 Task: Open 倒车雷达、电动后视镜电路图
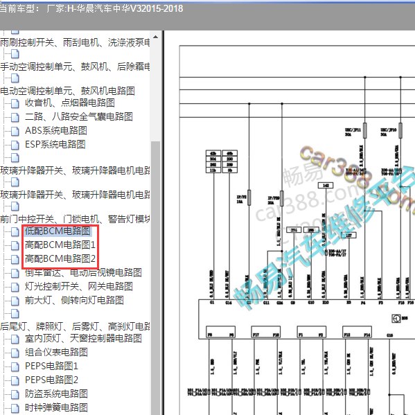[x=83, y=272]
